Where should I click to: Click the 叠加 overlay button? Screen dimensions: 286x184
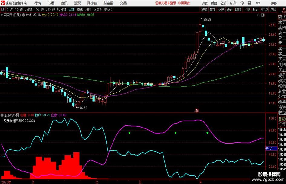tap(212, 9)
